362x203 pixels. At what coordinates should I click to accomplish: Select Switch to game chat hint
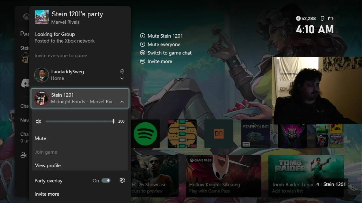[x=166, y=53]
